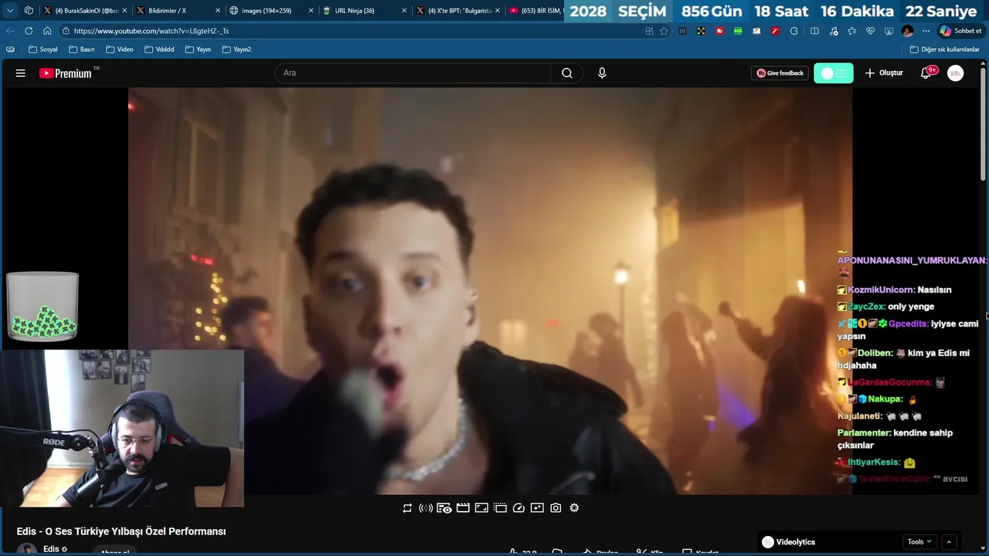Start voice search with microphone icon
The height and width of the screenshot is (556, 989).
[602, 73]
